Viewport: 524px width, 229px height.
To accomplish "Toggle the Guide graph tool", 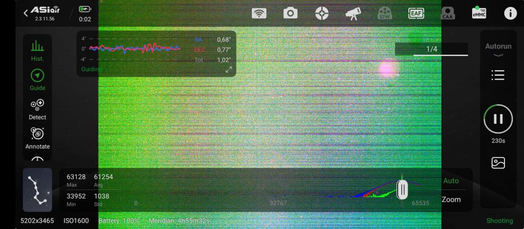I will coord(37,80).
